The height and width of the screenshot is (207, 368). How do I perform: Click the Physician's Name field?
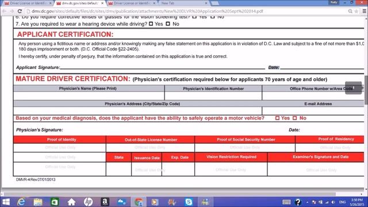click(89, 96)
